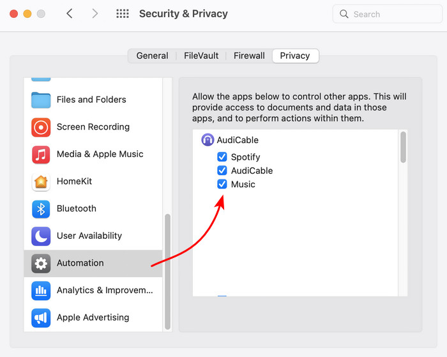Open User Availability moon icon
This screenshot has width=447, height=357.
click(x=41, y=236)
